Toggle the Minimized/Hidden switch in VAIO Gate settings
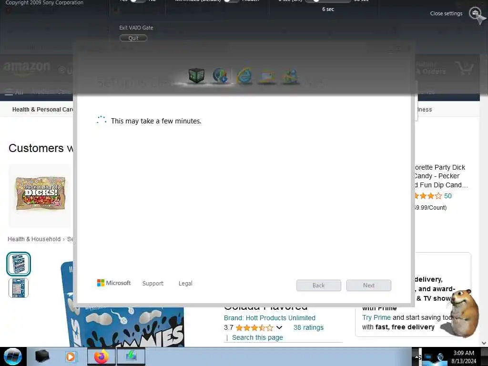The height and width of the screenshot is (366, 488). [231, 1]
